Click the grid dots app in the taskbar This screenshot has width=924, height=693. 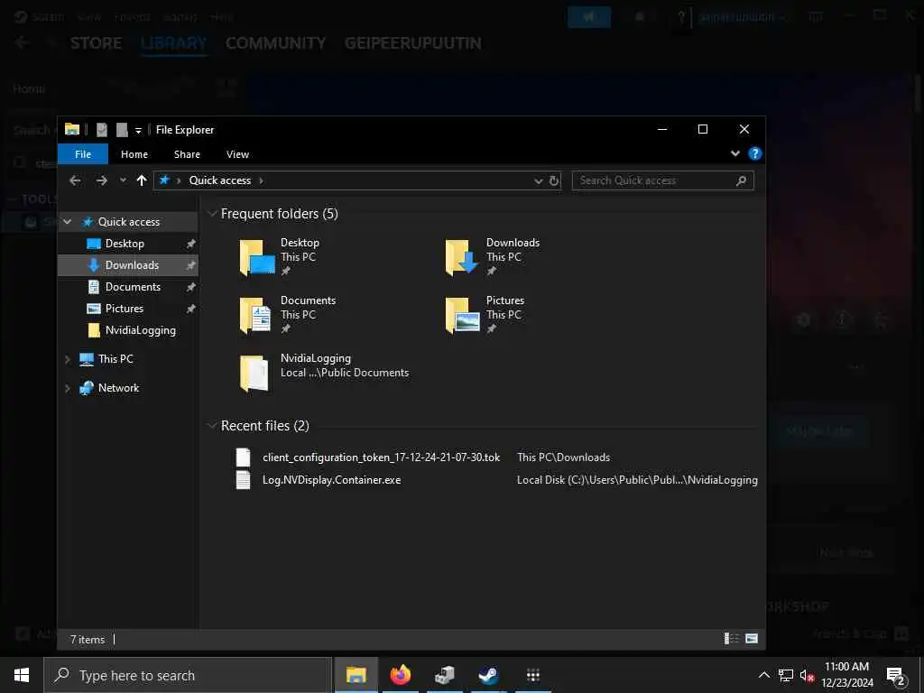[532, 675]
